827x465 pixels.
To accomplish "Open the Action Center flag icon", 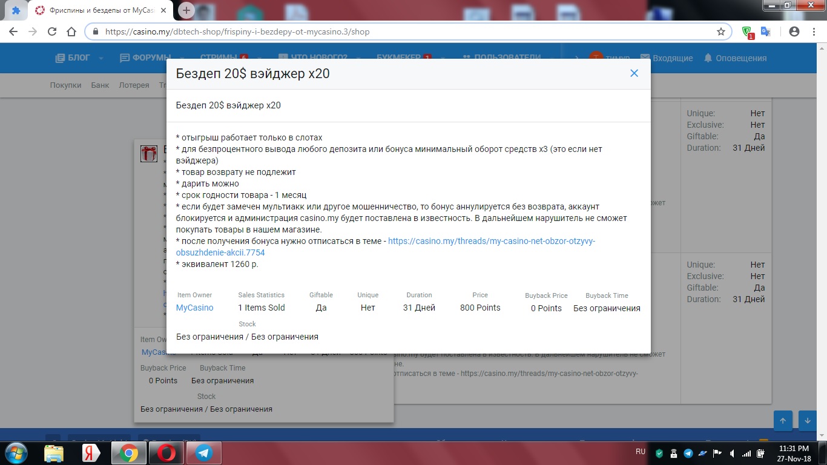I will click(717, 453).
